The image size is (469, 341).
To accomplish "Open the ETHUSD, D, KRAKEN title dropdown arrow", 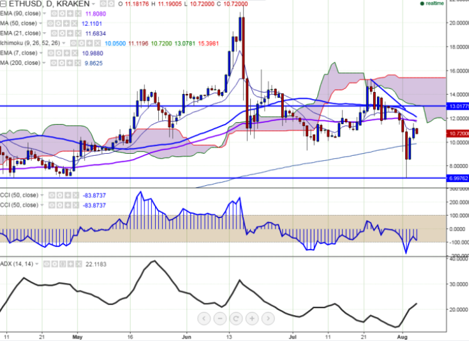I will pos(94,4).
